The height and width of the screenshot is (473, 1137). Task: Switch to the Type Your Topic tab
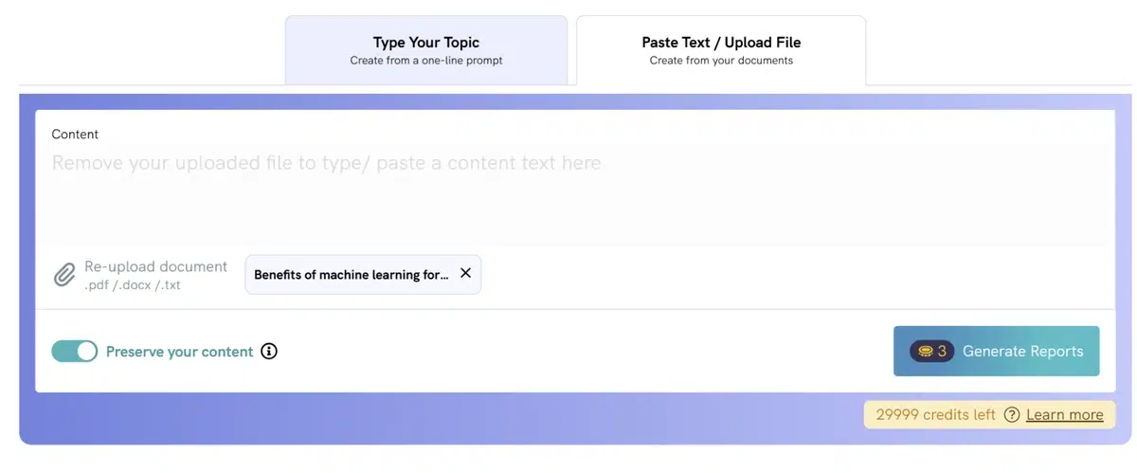click(426, 50)
